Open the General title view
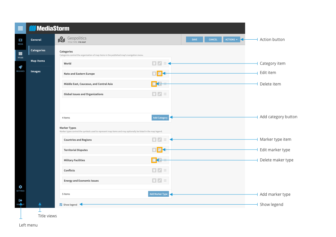This screenshot has height=237, width=336. 36,40
